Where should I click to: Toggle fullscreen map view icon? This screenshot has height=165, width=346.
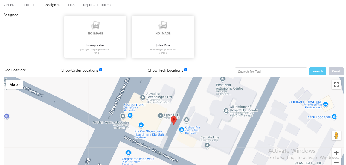click(336, 85)
